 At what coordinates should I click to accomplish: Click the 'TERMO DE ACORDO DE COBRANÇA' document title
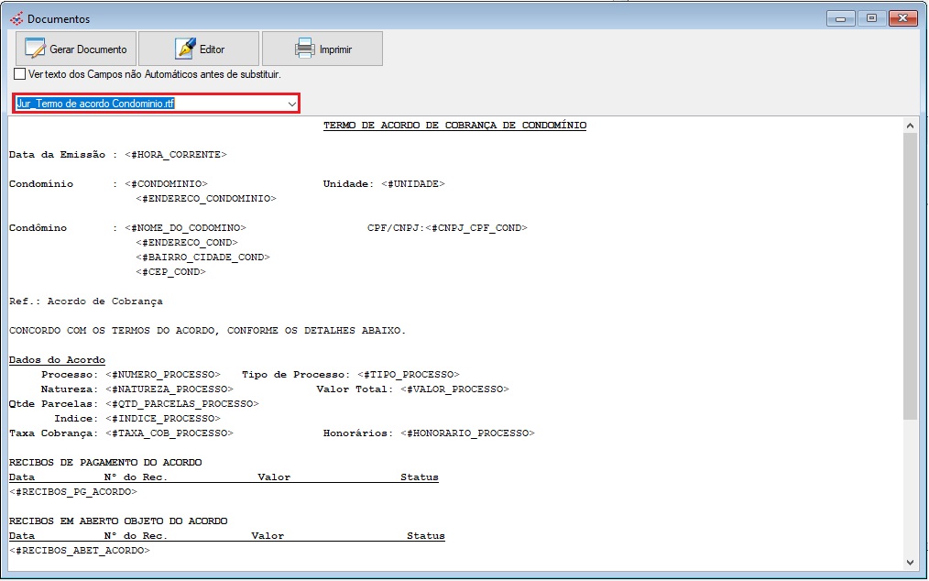pyautogui.click(x=454, y=126)
